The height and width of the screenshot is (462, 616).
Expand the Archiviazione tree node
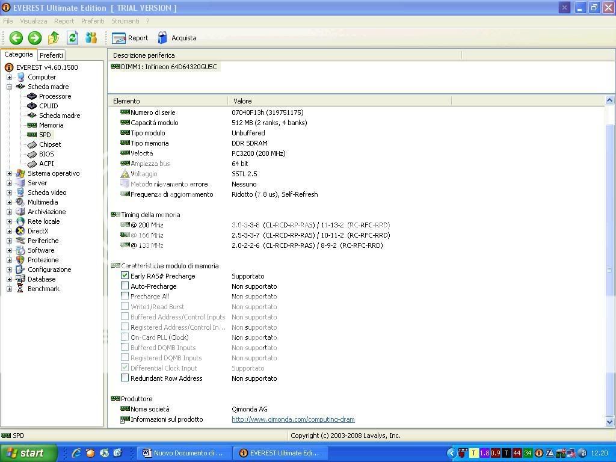click(10, 212)
